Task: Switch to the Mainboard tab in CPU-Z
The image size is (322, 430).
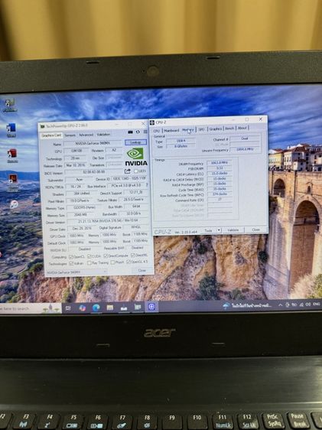Action: coord(171,130)
